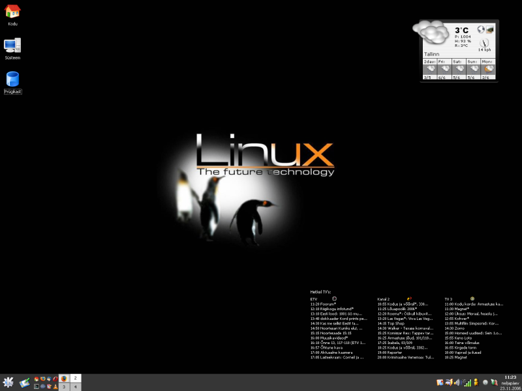This screenshot has height=391, width=522.
Task: Switch to virtual desktop 4
Action: pyautogui.click(x=76, y=387)
